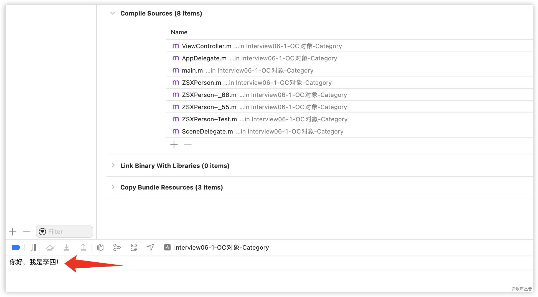Collapse the Compile Sources section
538x297 pixels.
click(113, 13)
